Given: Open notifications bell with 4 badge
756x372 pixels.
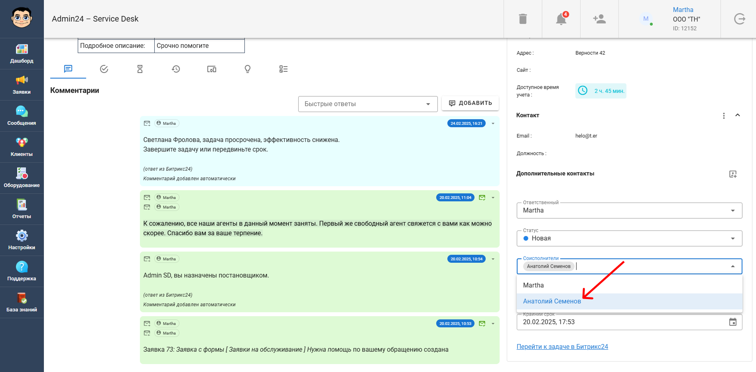Looking at the screenshot, I should tap(561, 18).
